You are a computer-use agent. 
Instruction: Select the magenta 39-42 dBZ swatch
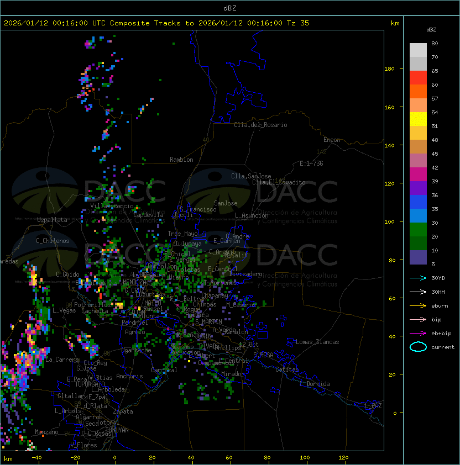tap(418, 175)
